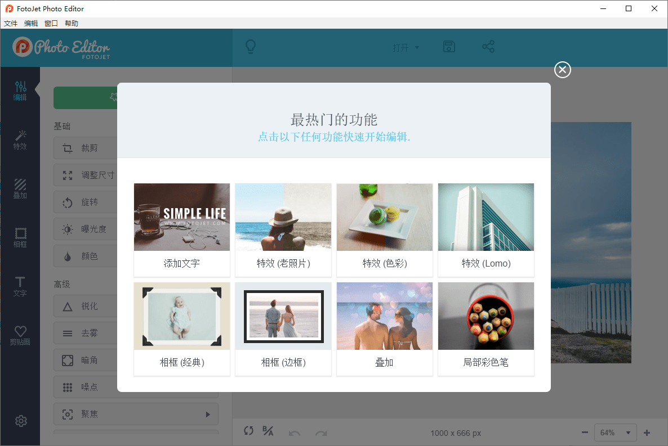Open the 文件 File menu
The image size is (668, 446).
click(x=10, y=23)
